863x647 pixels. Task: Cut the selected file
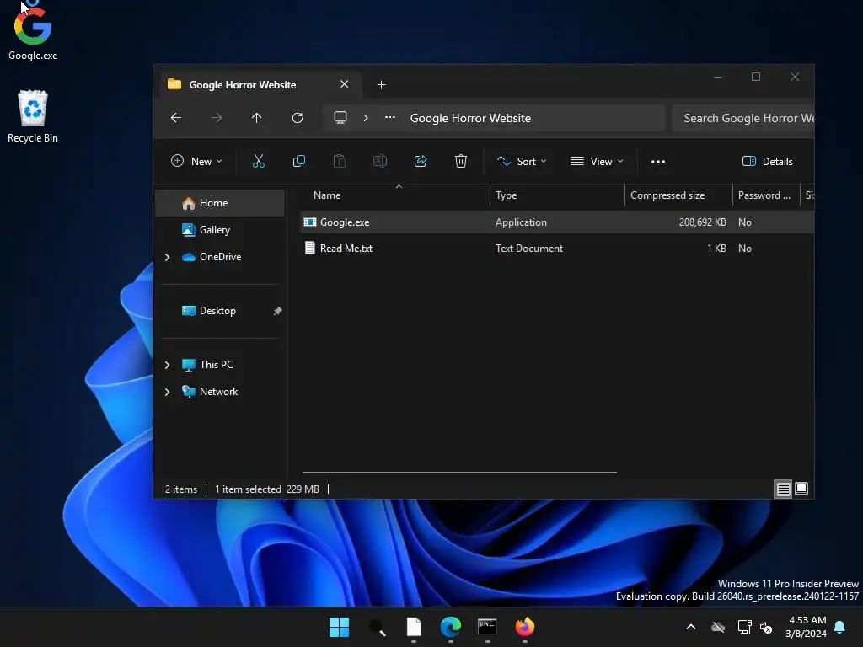(259, 161)
